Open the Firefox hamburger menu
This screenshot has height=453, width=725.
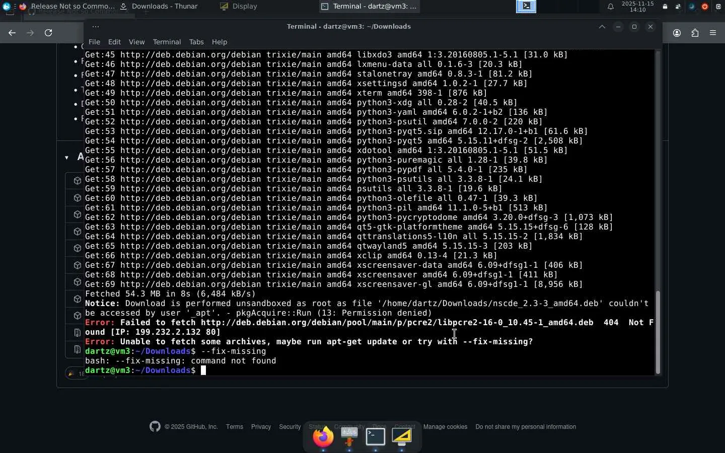713,33
